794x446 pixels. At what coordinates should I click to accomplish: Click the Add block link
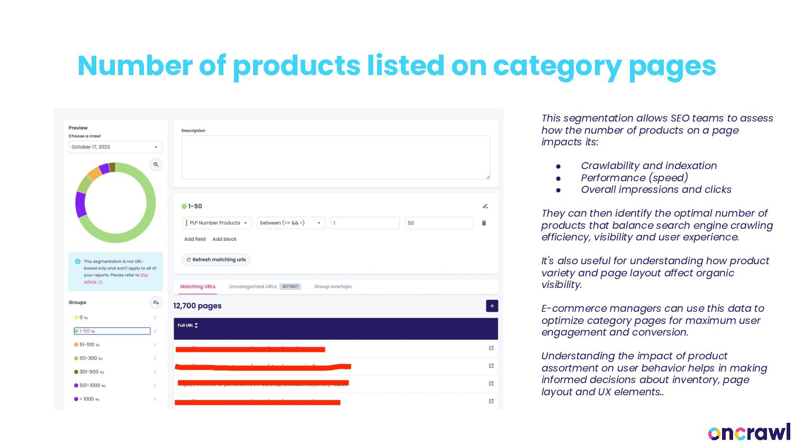point(224,239)
